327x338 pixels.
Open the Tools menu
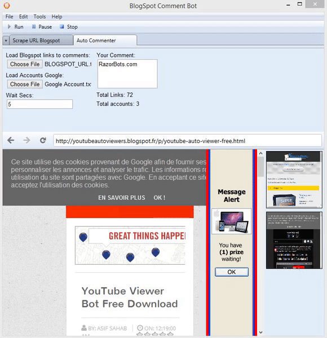coord(39,16)
